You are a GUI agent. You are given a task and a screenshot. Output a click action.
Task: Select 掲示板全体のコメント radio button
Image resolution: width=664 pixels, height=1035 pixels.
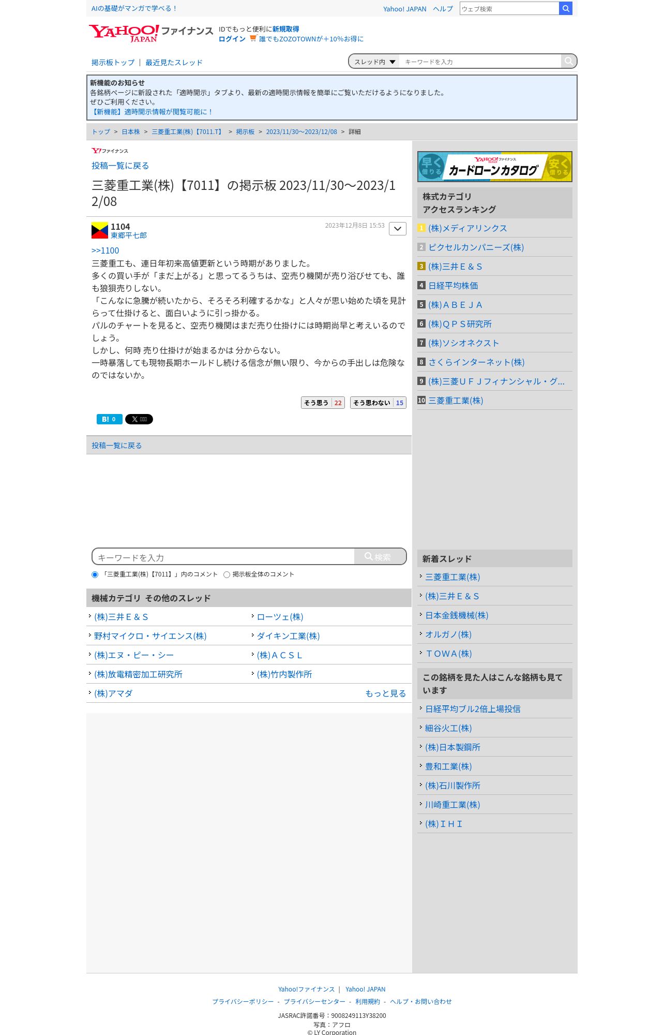pos(227,574)
